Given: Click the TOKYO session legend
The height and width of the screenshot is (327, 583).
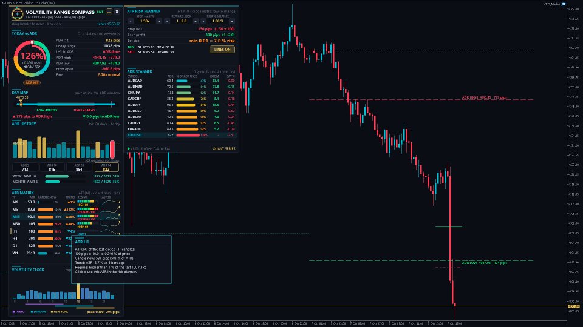Looking at the screenshot, I should click(x=19, y=312).
